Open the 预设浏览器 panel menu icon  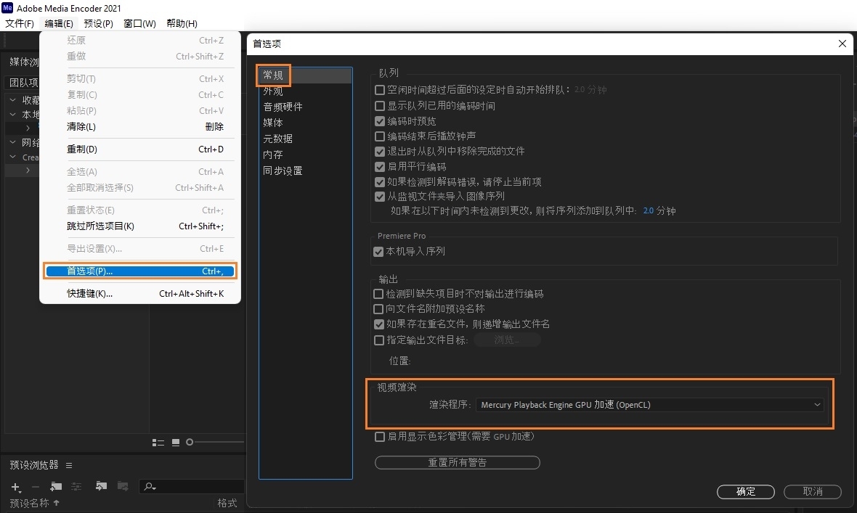point(69,465)
